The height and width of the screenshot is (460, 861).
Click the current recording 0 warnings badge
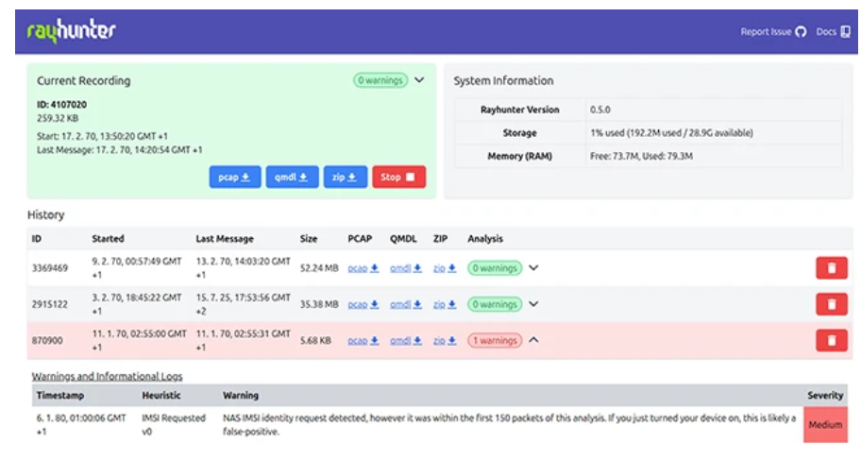click(380, 80)
